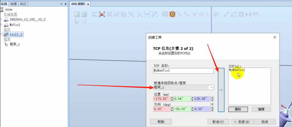Select IRB2600_12_165__02_2 in the layout tree

pyautogui.click(x=27, y=19)
